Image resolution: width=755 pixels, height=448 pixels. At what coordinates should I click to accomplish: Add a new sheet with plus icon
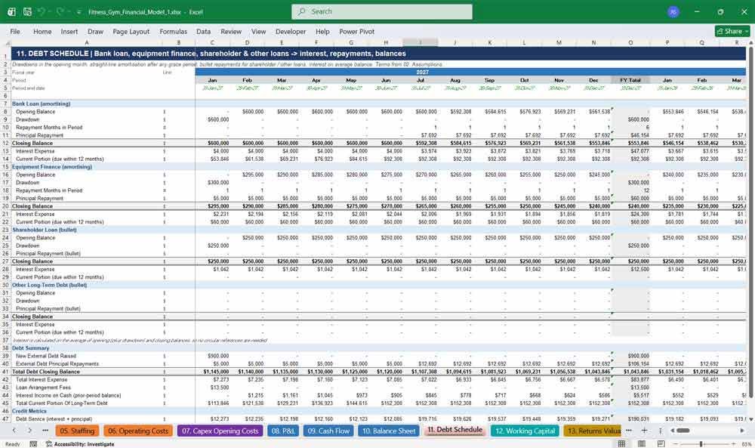(644, 431)
